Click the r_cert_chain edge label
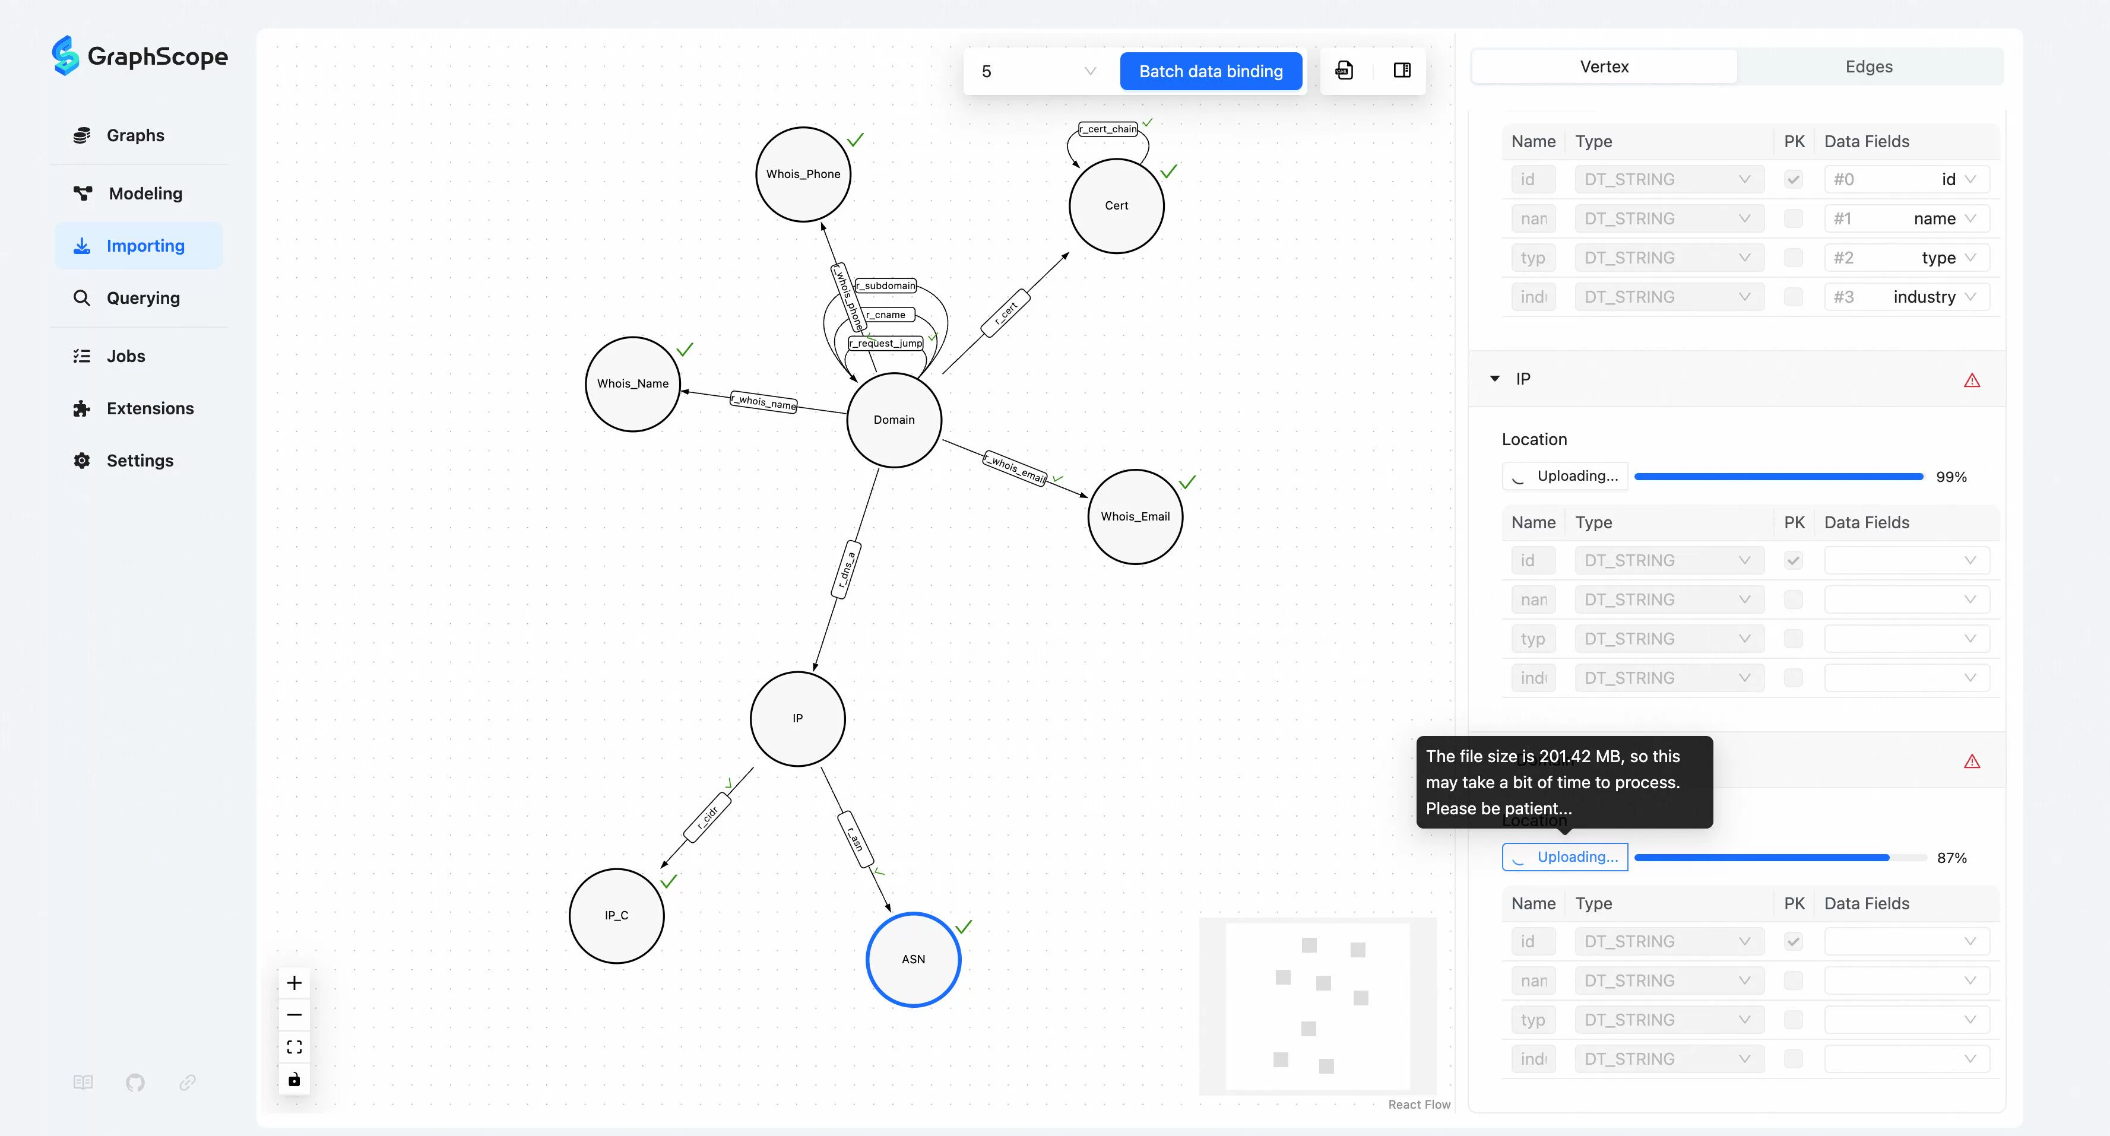This screenshot has width=2110, height=1136. coord(1108,129)
